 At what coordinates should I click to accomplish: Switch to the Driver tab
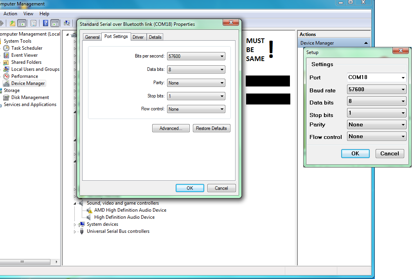click(138, 37)
